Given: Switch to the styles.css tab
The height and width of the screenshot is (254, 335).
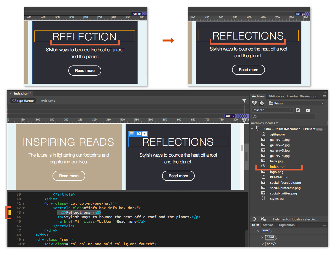Looking at the screenshot, I should click(48, 100).
